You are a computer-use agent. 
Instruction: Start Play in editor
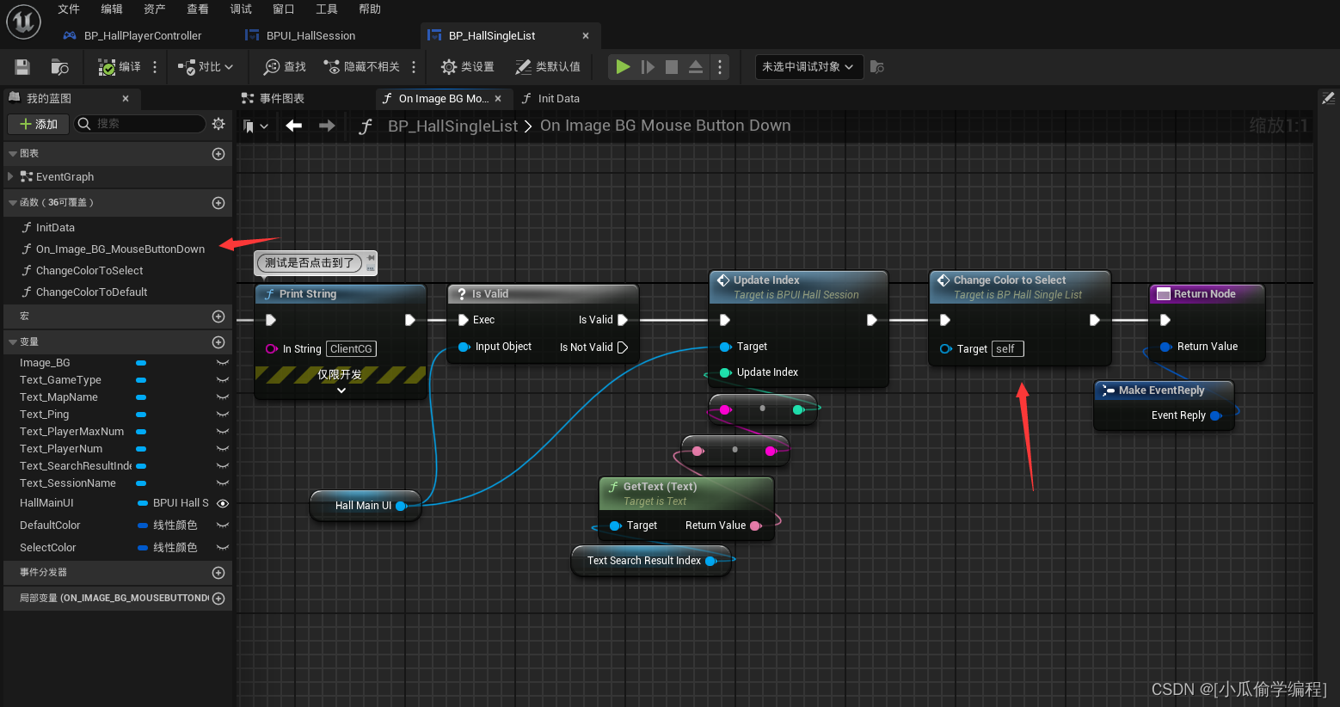(x=623, y=67)
